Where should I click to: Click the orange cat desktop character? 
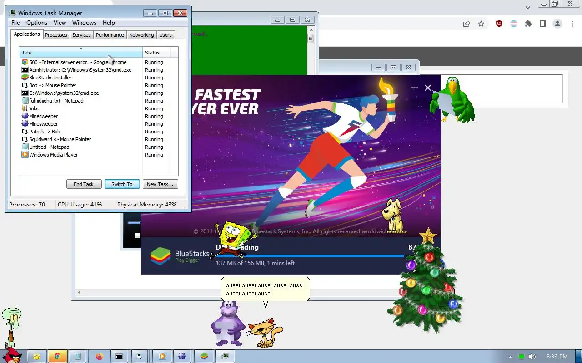266,333
